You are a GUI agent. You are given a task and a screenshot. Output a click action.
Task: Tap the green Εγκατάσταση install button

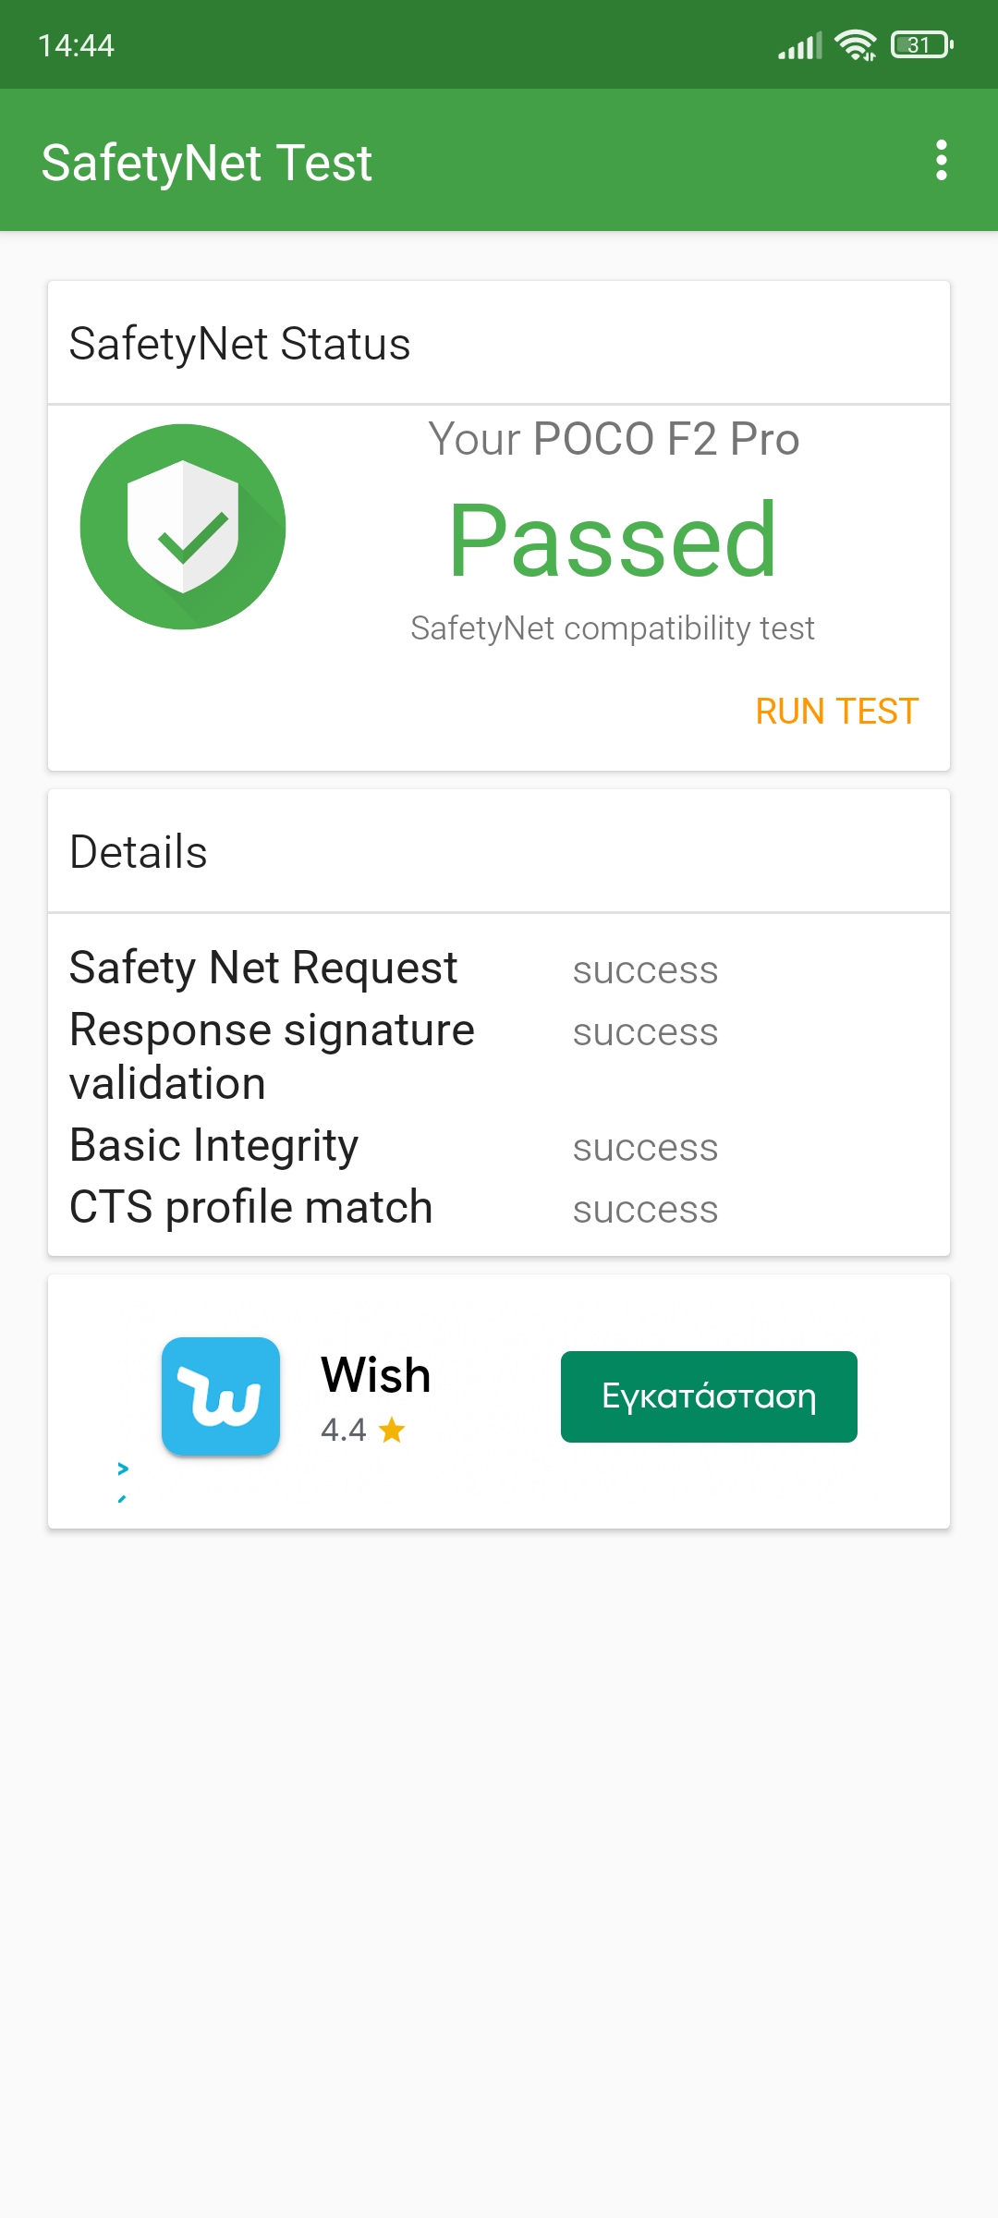point(709,1396)
